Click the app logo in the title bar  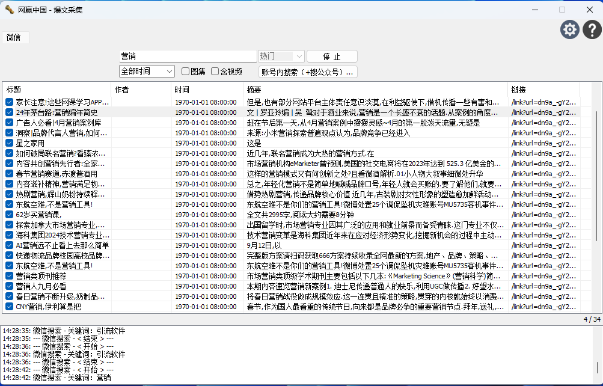point(9,10)
